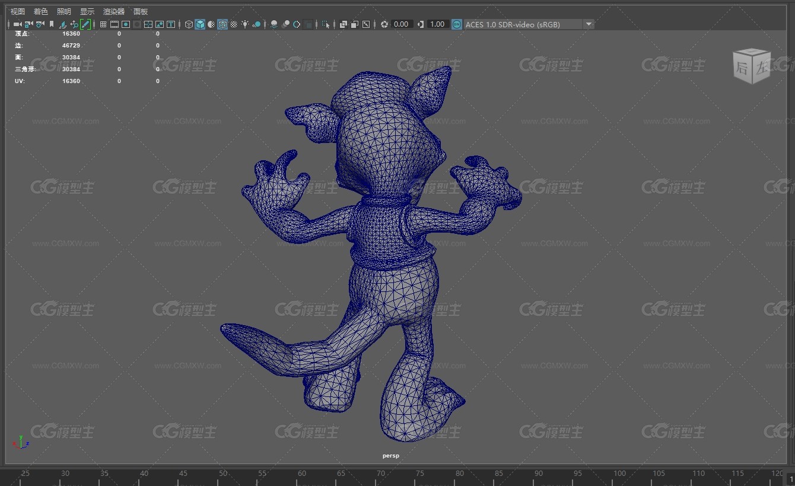Click the persp camera label
This screenshot has width=795, height=486.
[x=391, y=456]
